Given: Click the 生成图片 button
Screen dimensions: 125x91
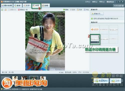Looking at the screenshot, I should click(x=101, y=81).
